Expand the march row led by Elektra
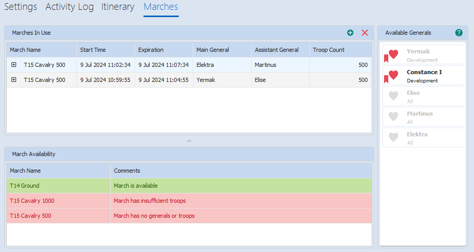 tap(14, 65)
